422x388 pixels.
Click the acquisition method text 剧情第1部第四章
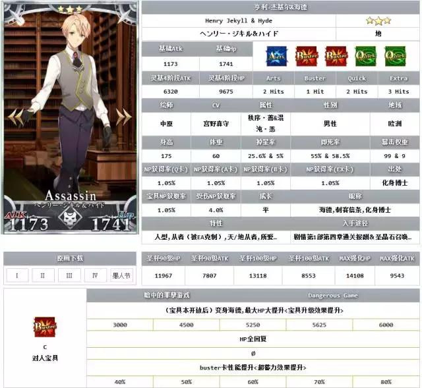point(353,237)
